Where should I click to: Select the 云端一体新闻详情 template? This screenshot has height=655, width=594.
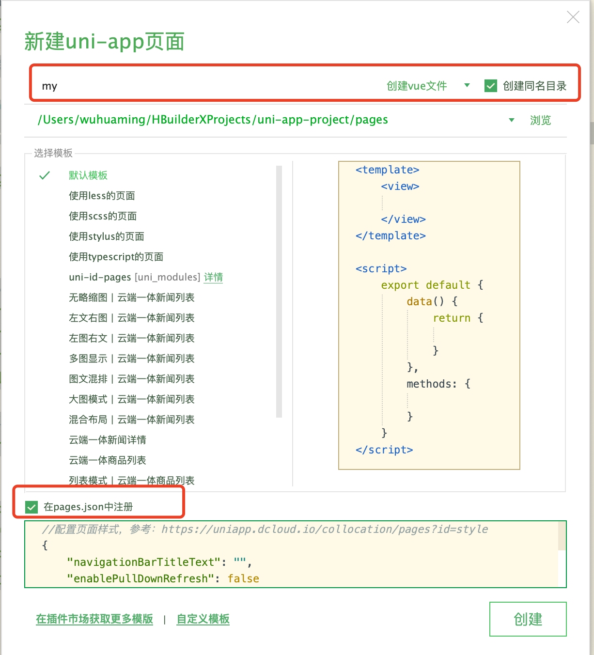click(108, 440)
